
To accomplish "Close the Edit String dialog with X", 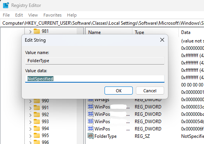I will (162, 40).
